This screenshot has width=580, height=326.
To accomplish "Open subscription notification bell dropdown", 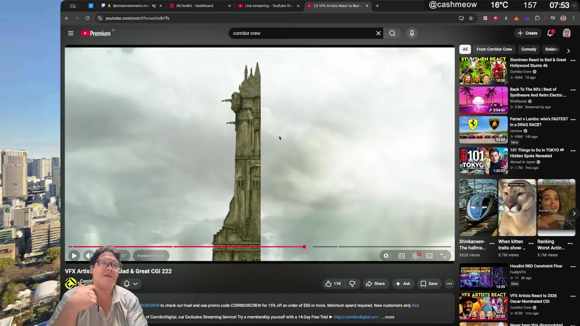I will click(130, 284).
